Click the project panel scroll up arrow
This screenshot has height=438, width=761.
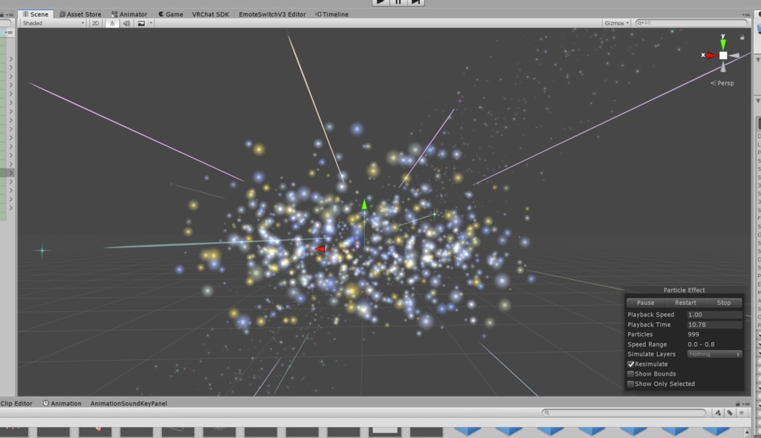tap(747, 431)
